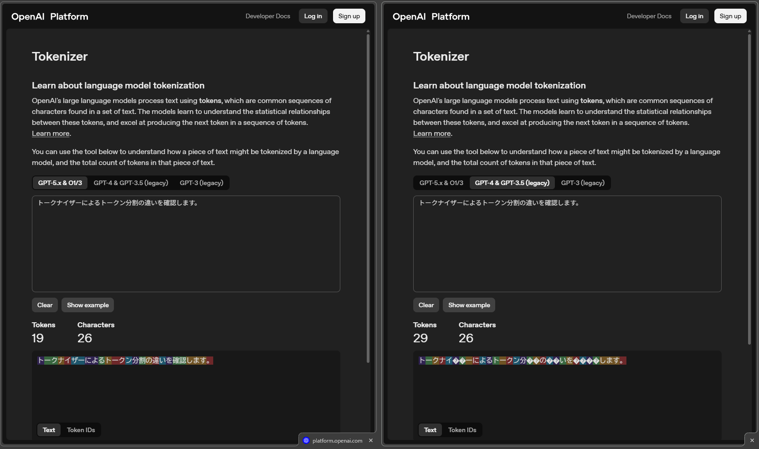Click Sign up button in left window
The image size is (759, 449).
point(349,16)
